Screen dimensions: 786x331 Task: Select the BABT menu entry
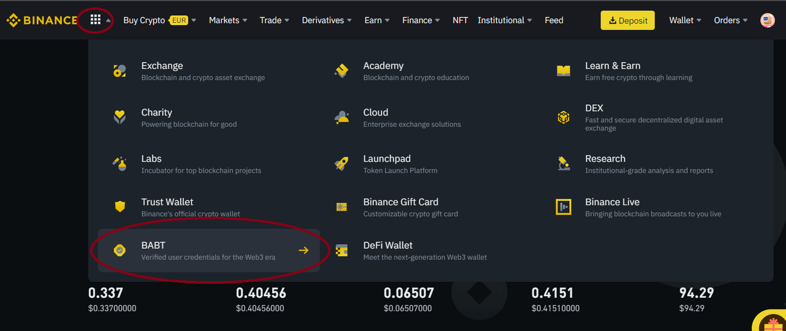[209, 250]
